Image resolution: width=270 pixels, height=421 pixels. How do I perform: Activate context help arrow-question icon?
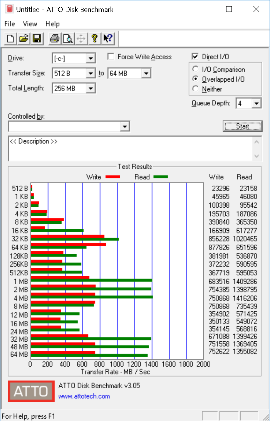(108, 39)
